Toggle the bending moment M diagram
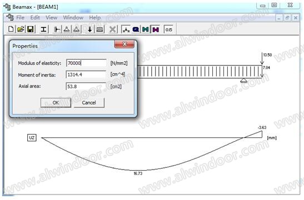 pyautogui.click(x=146, y=29)
